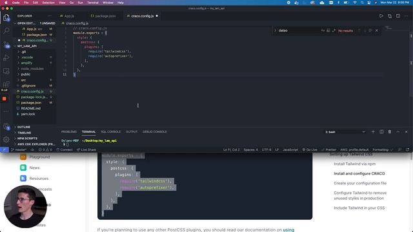Switch to the Debug Console panel tab
Screen dimensions: 413x232
click(x=155, y=131)
